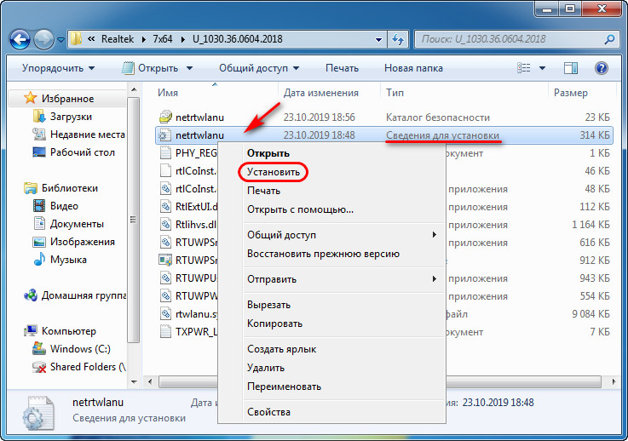Choose Удалить in the context menu
This screenshot has width=628, height=441.
[266, 368]
